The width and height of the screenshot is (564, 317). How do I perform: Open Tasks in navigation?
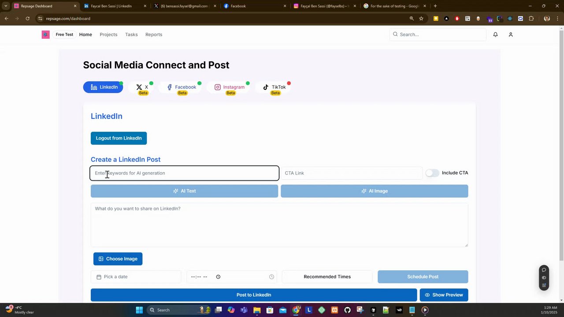click(131, 34)
